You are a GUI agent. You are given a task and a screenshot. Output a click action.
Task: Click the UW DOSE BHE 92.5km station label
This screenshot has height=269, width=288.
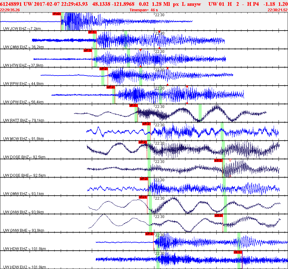pos(24,175)
